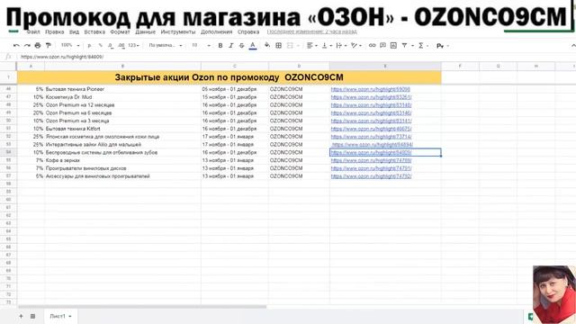The height and width of the screenshot is (324, 576).
Task: Toggle strikethrough formatting
Action: click(x=241, y=46)
